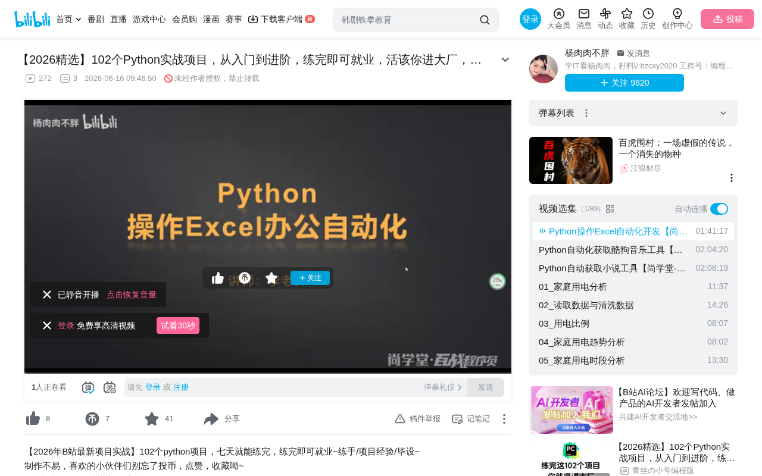Click the 下载客户端 download icon
762x476 pixels.
click(253, 19)
